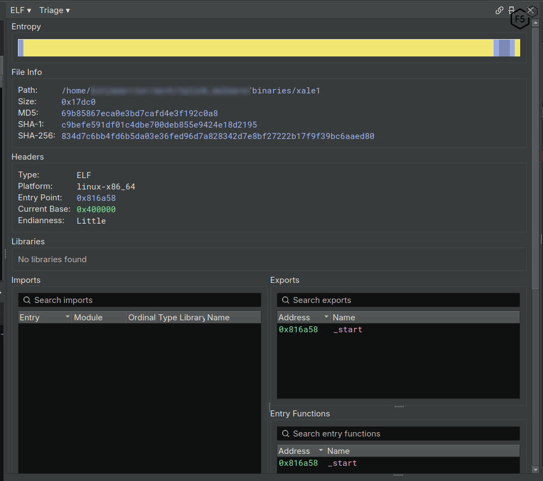Open the Triage view dropdown

point(54,10)
